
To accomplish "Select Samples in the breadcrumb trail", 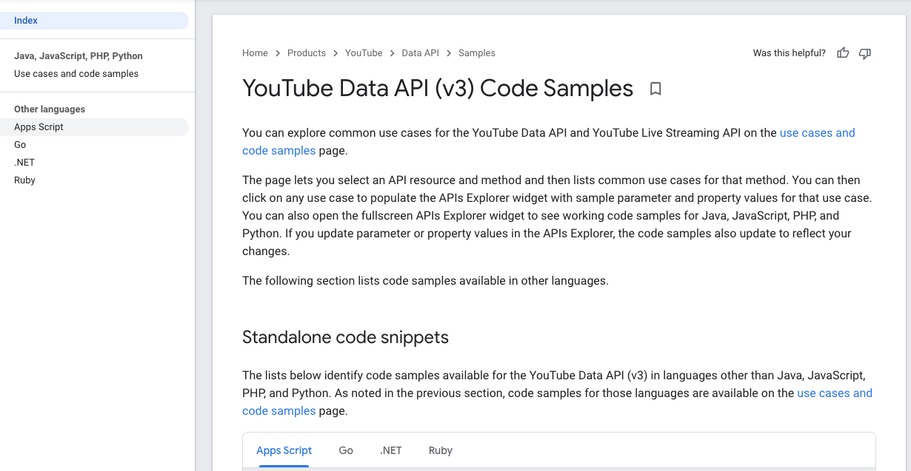I will [x=476, y=52].
